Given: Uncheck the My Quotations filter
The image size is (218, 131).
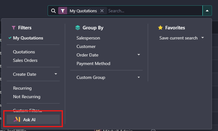Looking at the screenshot, I should (28, 38).
